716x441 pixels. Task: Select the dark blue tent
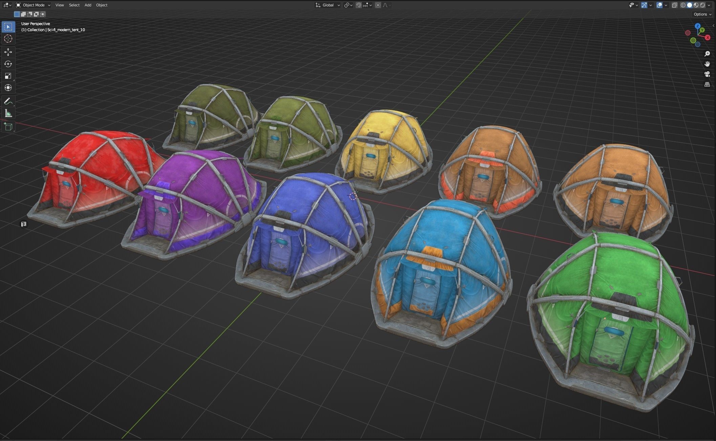tap(305, 233)
